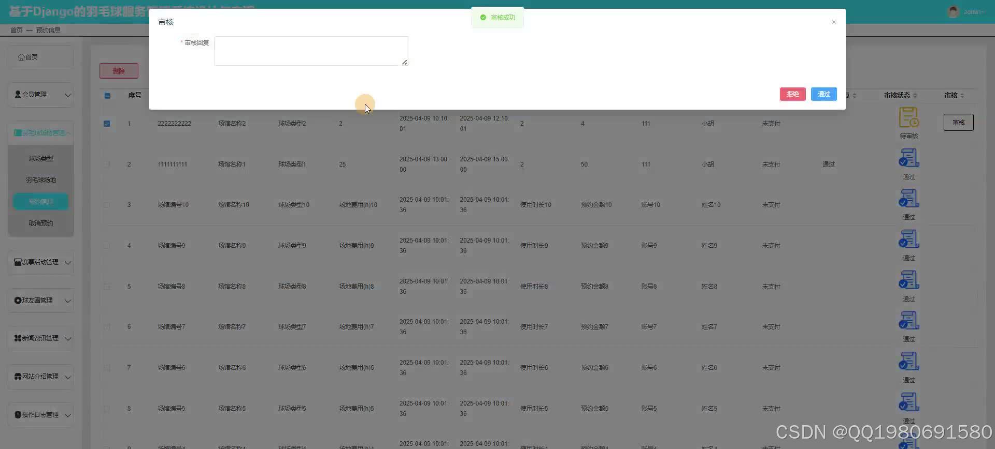This screenshot has width=995, height=449.
Task: Open the 取消预约 submenu item
Action: pyautogui.click(x=41, y=223)
